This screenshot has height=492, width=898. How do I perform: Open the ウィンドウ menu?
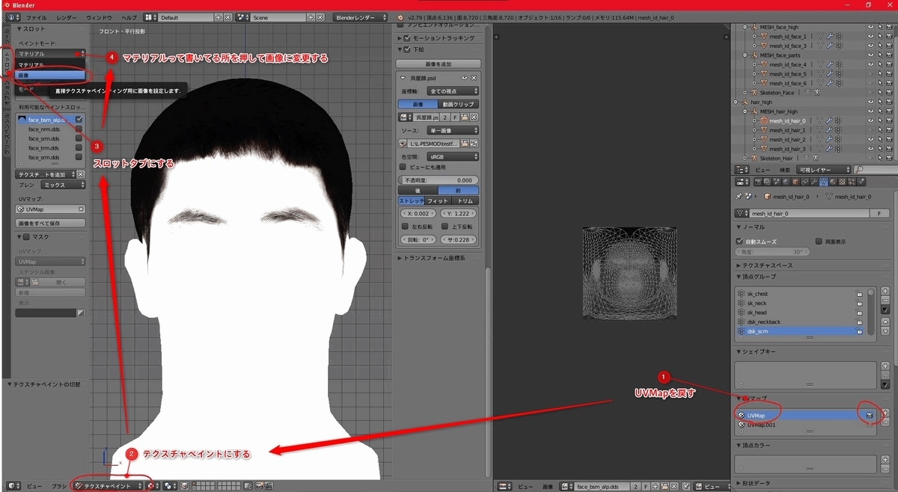(x=99, y=17)
